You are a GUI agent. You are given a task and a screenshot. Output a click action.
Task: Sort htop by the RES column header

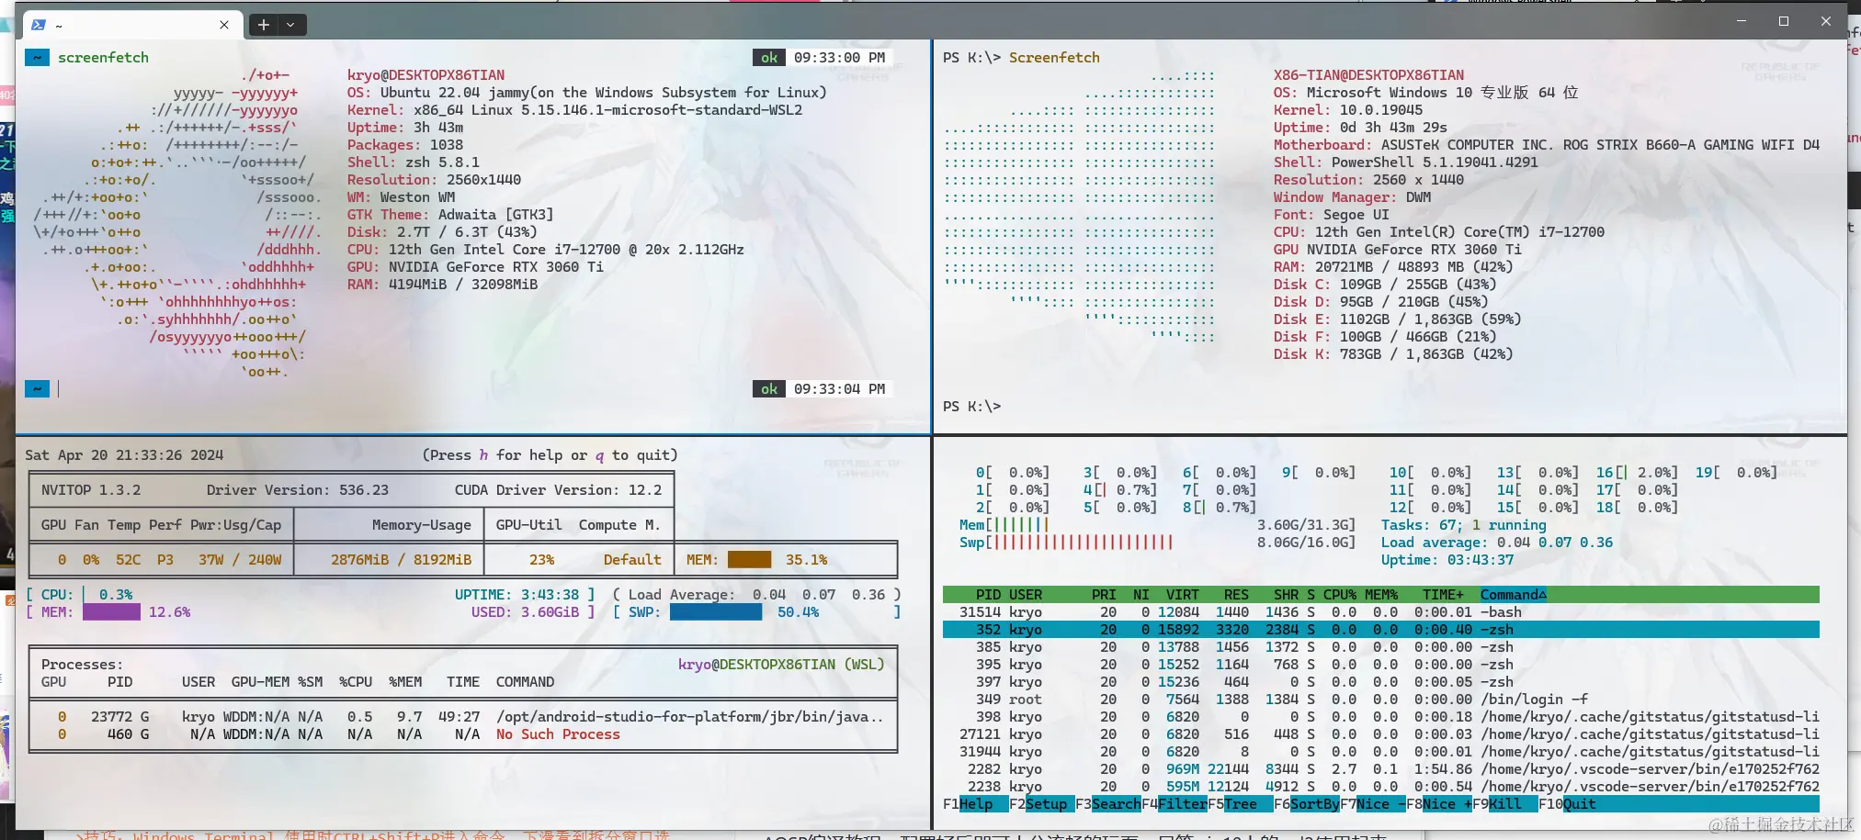coord(1236,595)
